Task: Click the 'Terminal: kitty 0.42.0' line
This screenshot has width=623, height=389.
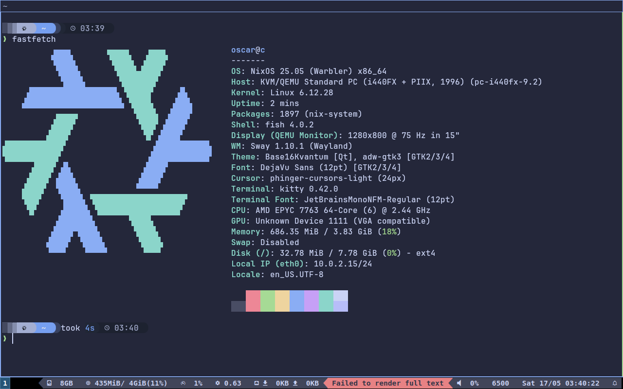Action: point(285,189)
